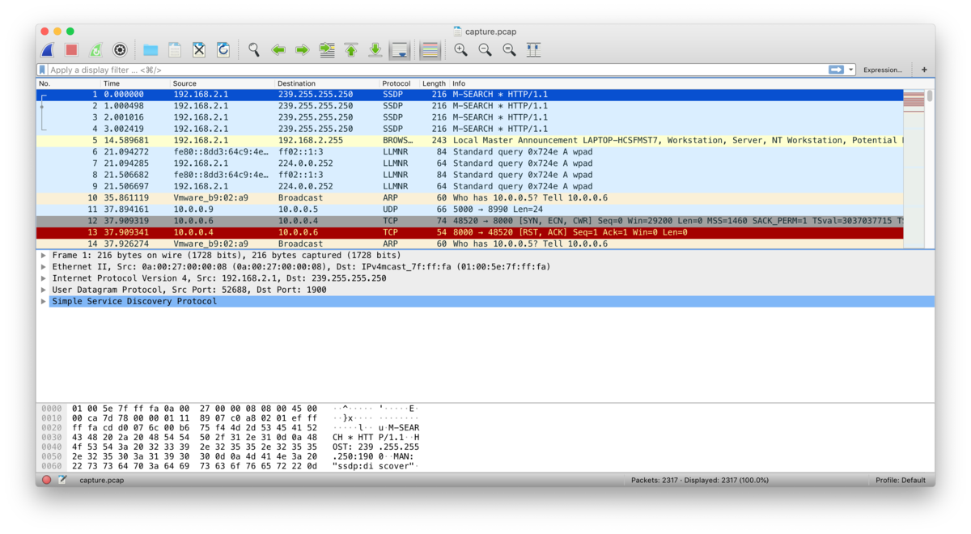
Task: Sort by the Source column header
Action: [x=223, y=83]
